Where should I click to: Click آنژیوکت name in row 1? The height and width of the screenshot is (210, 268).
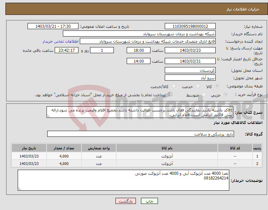pyautogui.click(x=167, y=156)
